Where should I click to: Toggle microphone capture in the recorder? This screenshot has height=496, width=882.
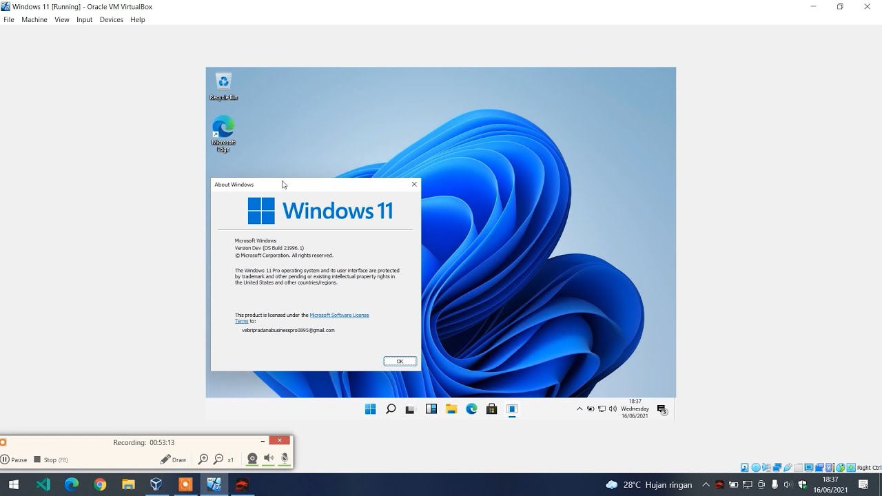point(284,459)
